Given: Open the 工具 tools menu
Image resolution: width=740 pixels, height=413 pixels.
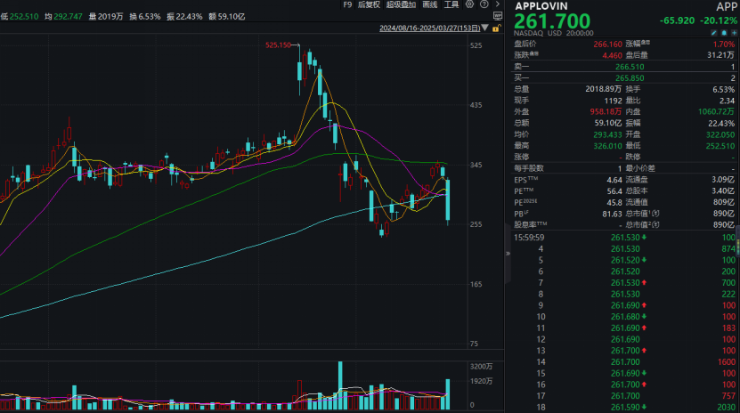Looking at the screenshot, I should (x=451, y=4).
